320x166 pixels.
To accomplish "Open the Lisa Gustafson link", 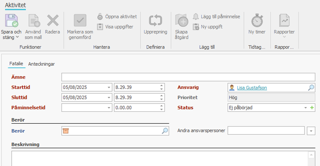I will pyautogui.click(x=252, y=88).
